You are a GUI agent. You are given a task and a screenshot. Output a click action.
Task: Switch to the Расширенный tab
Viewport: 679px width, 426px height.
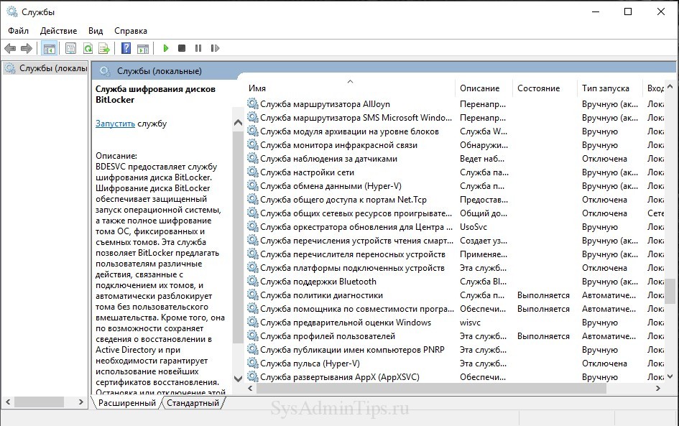tap(127, 403)
